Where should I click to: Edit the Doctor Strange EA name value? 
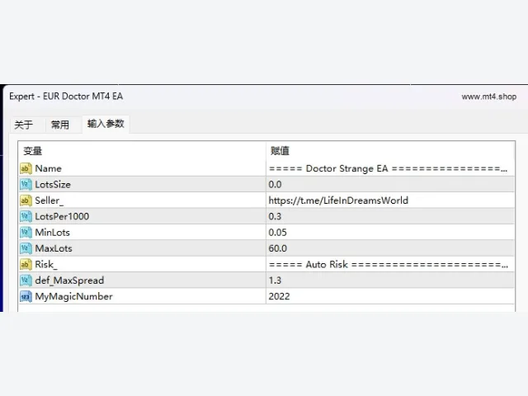pos(390,168)
